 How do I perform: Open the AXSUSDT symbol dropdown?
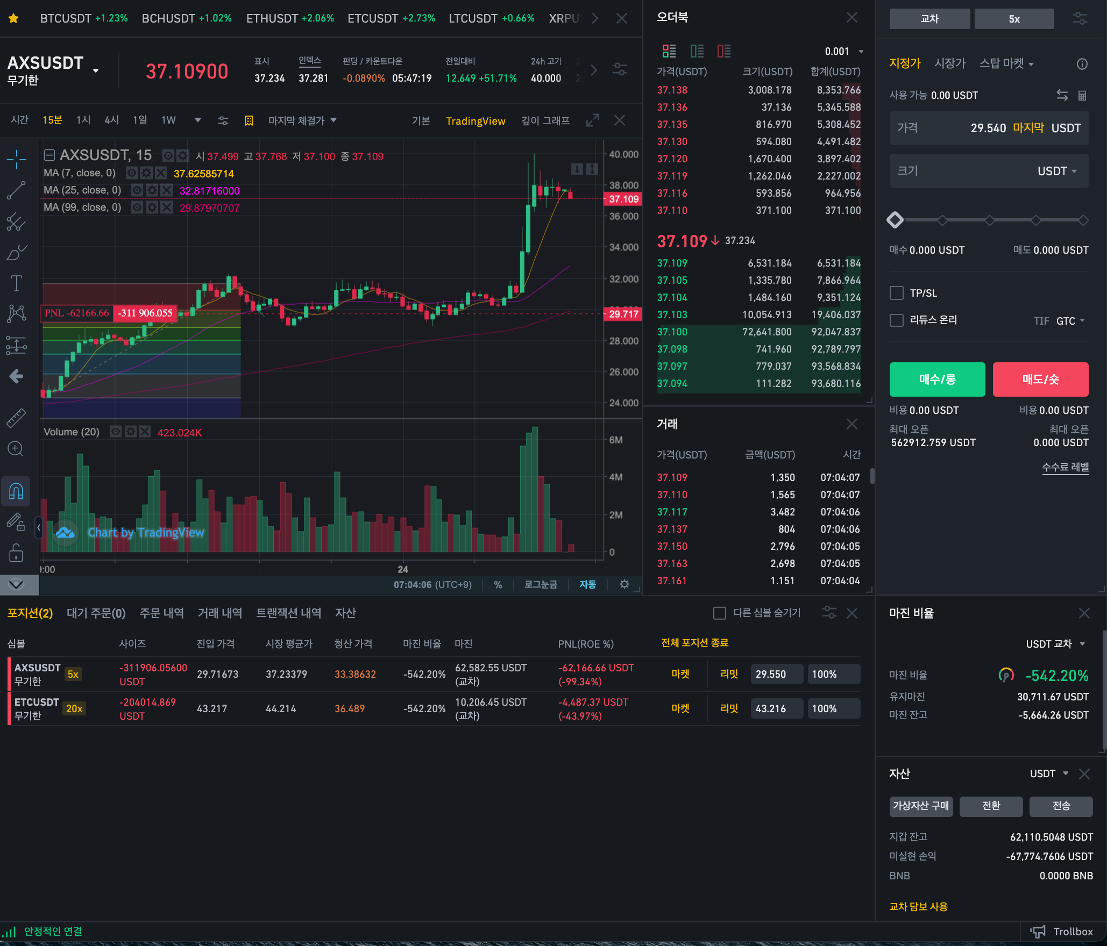pyautogui.click(x=96, y=70)
